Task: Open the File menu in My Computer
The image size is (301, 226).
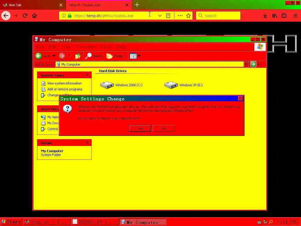Action: [x=40, y=47]
